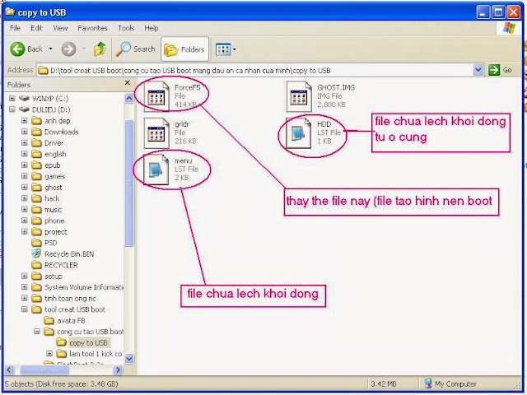Screen dimensions: 527x395
Task: Open the Views icon menu
Action: 223,49
